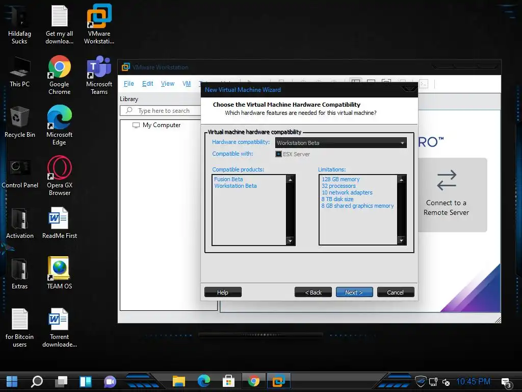Open Microsoft Store from the taskbar

[228, 381]
